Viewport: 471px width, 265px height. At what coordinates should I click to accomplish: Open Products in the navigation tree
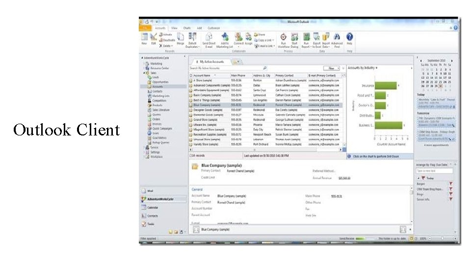point(155,106)
